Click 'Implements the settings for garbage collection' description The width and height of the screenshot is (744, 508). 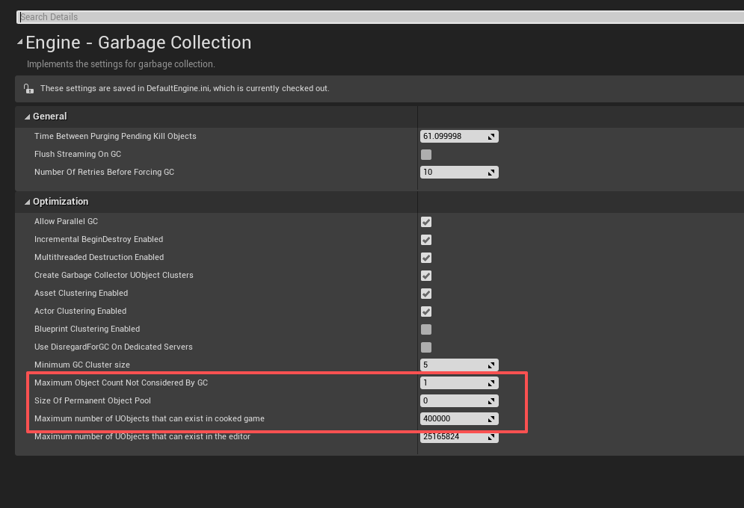pos(121,64)
